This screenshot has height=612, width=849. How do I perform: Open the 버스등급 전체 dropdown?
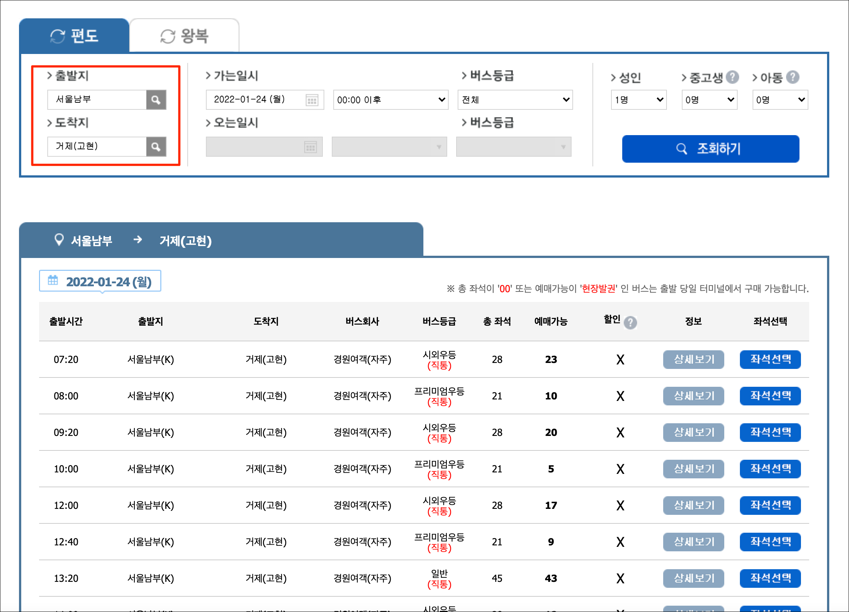[x=515, y=99]
